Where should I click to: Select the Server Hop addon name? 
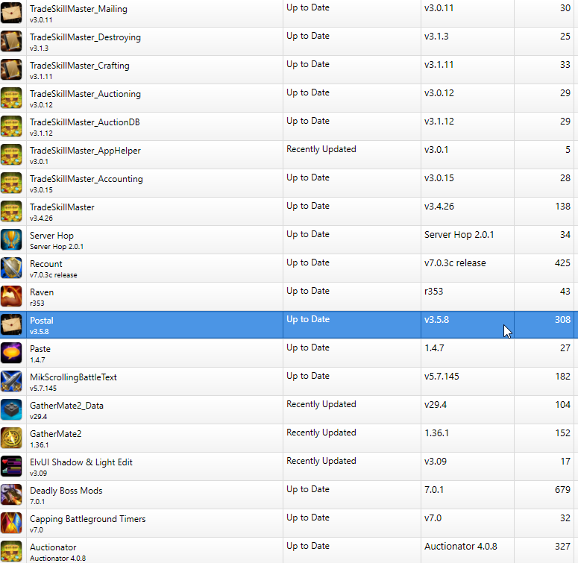[x=51, y=236]
